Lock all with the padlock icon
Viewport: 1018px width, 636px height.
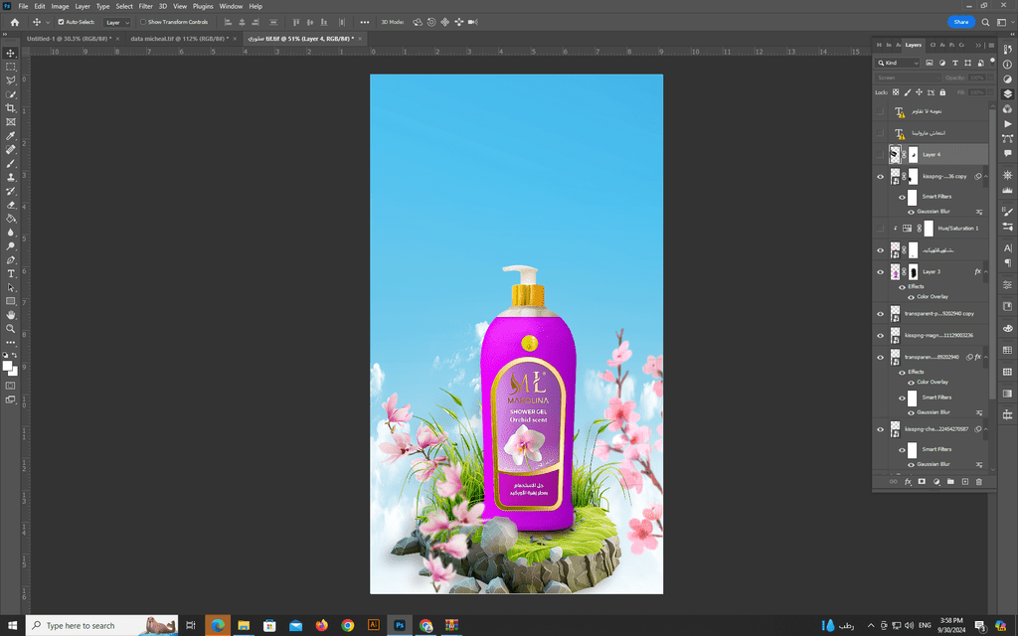point(942,92)
